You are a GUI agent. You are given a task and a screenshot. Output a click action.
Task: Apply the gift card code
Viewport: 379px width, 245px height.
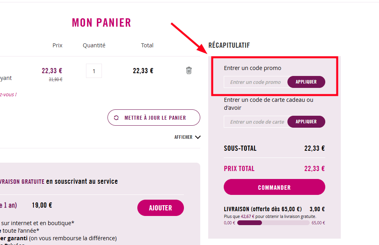(x=306, y=122)
